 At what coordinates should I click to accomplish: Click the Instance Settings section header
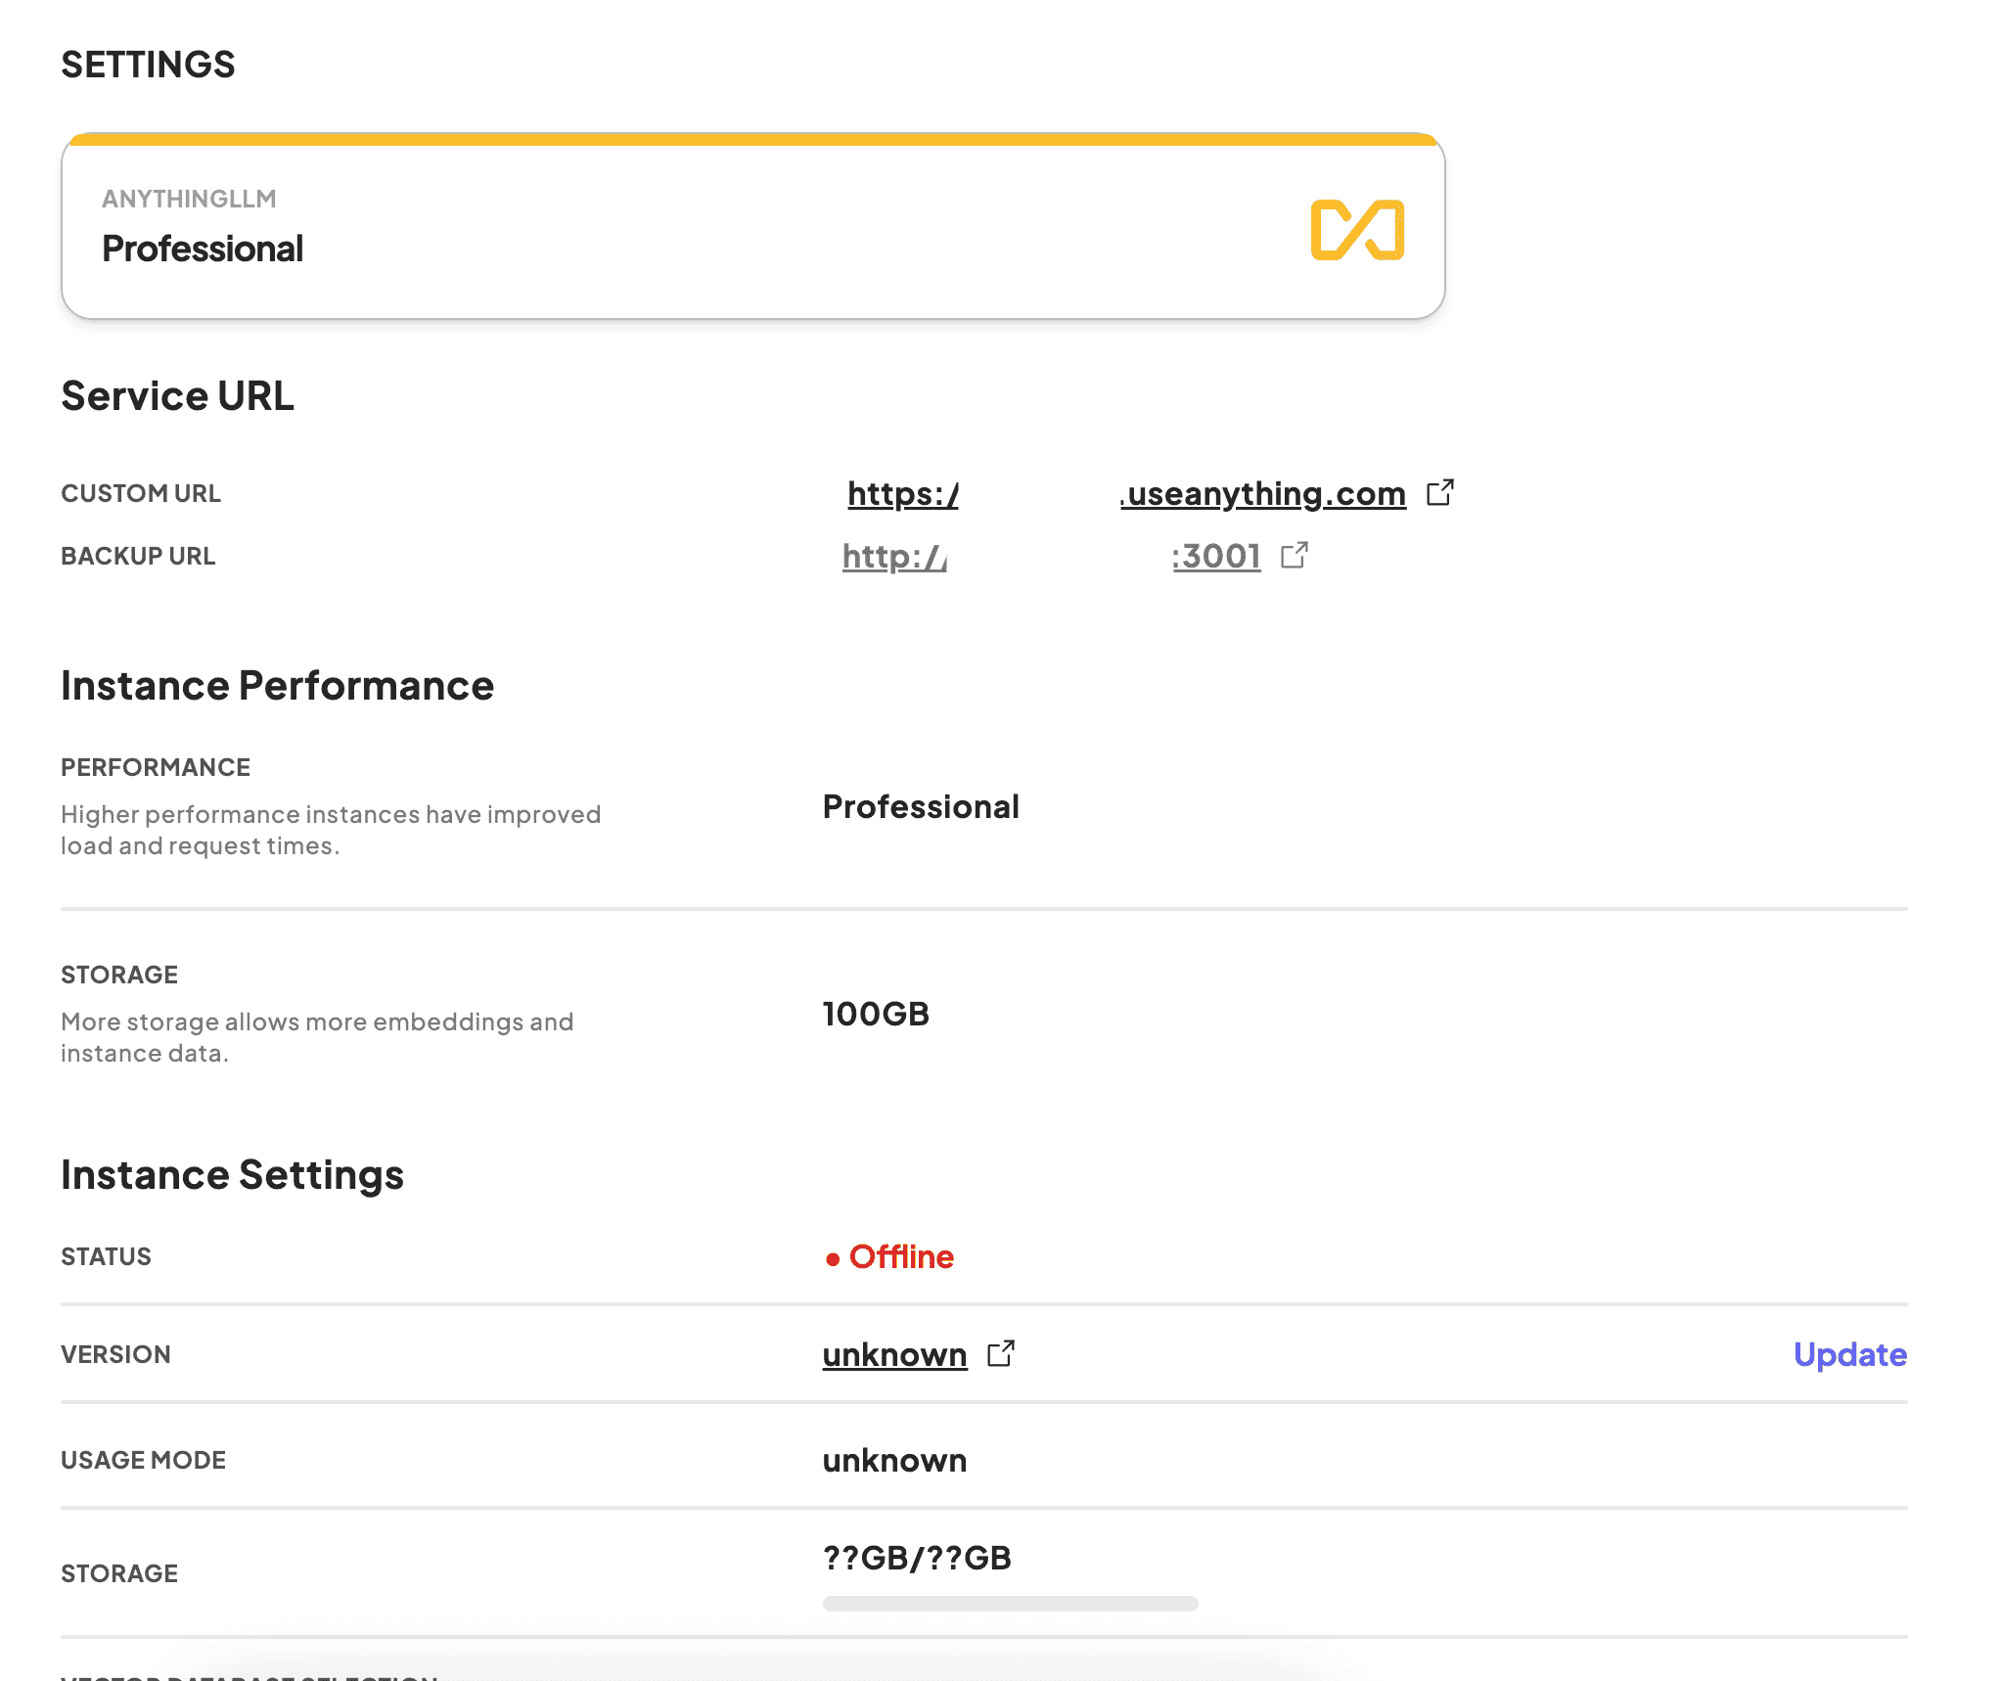(x=232, y=1173)
